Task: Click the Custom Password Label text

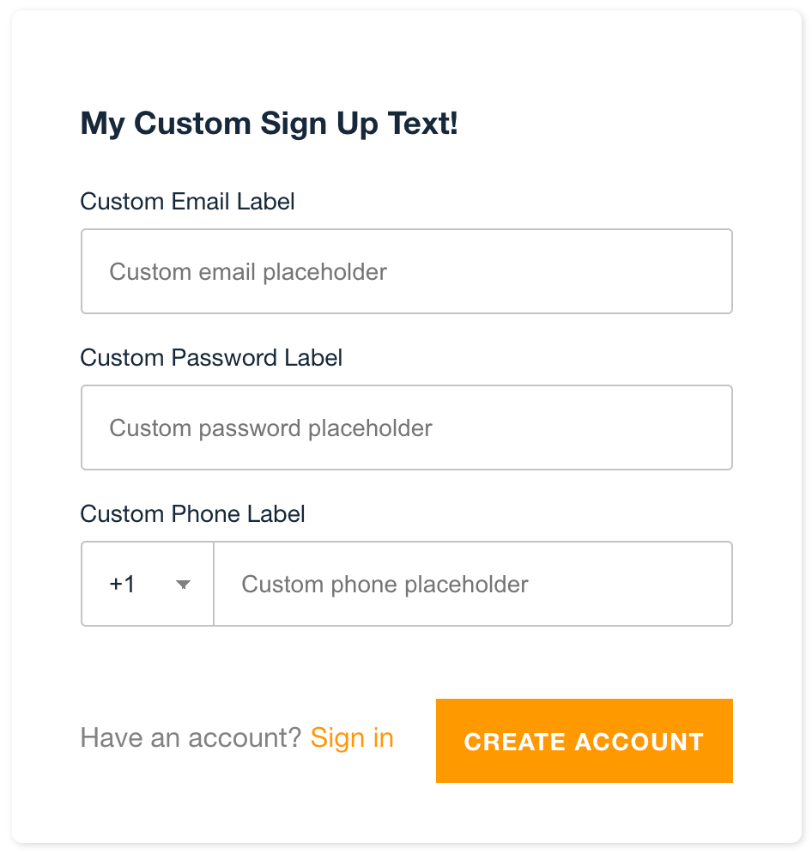Action: tap(210, 358)
